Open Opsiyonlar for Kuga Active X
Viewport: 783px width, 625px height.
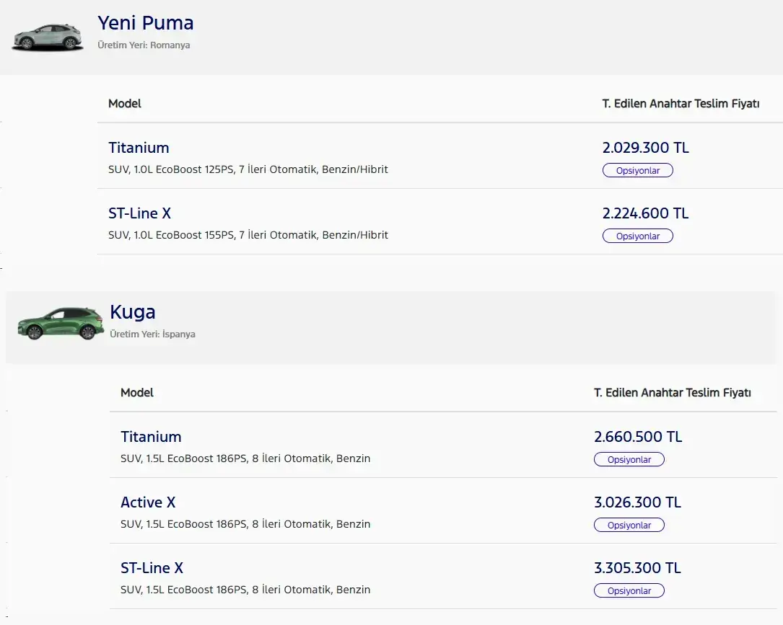629,526
